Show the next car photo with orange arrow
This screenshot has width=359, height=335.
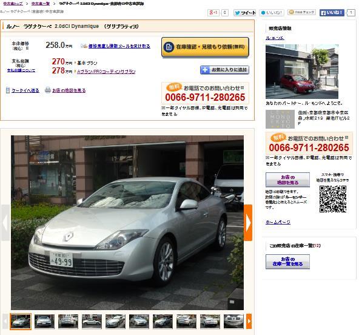click(x=248, y=223)
